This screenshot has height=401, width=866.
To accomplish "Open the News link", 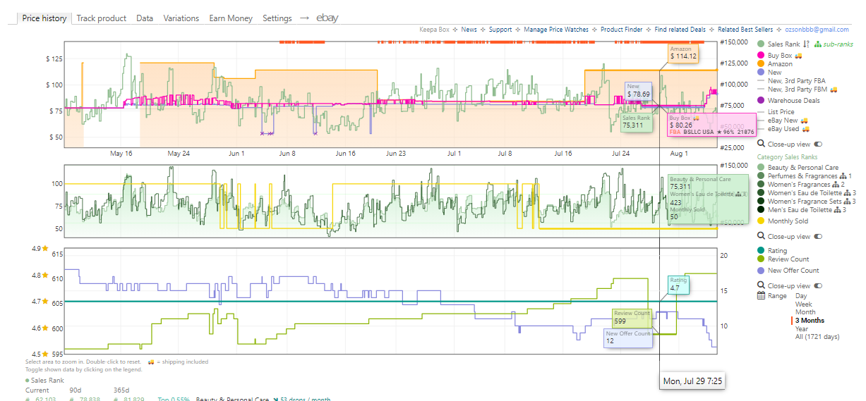I will pyautogui.click(x=469, y=30).
